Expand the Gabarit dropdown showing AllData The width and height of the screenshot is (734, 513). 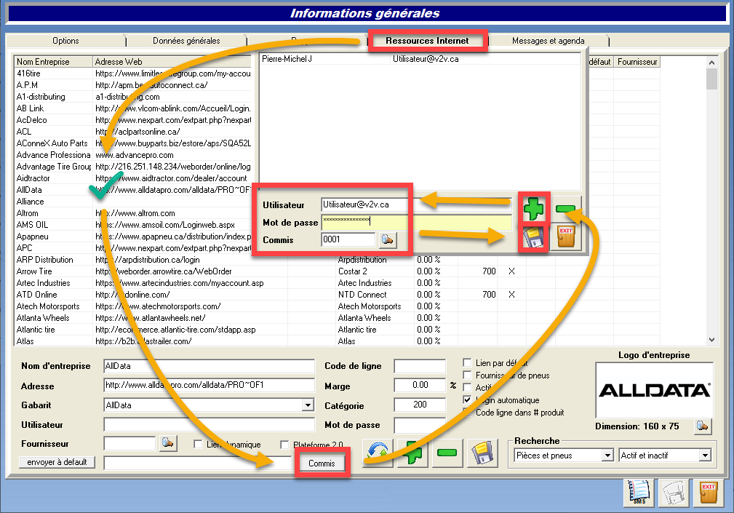[308, 405]
